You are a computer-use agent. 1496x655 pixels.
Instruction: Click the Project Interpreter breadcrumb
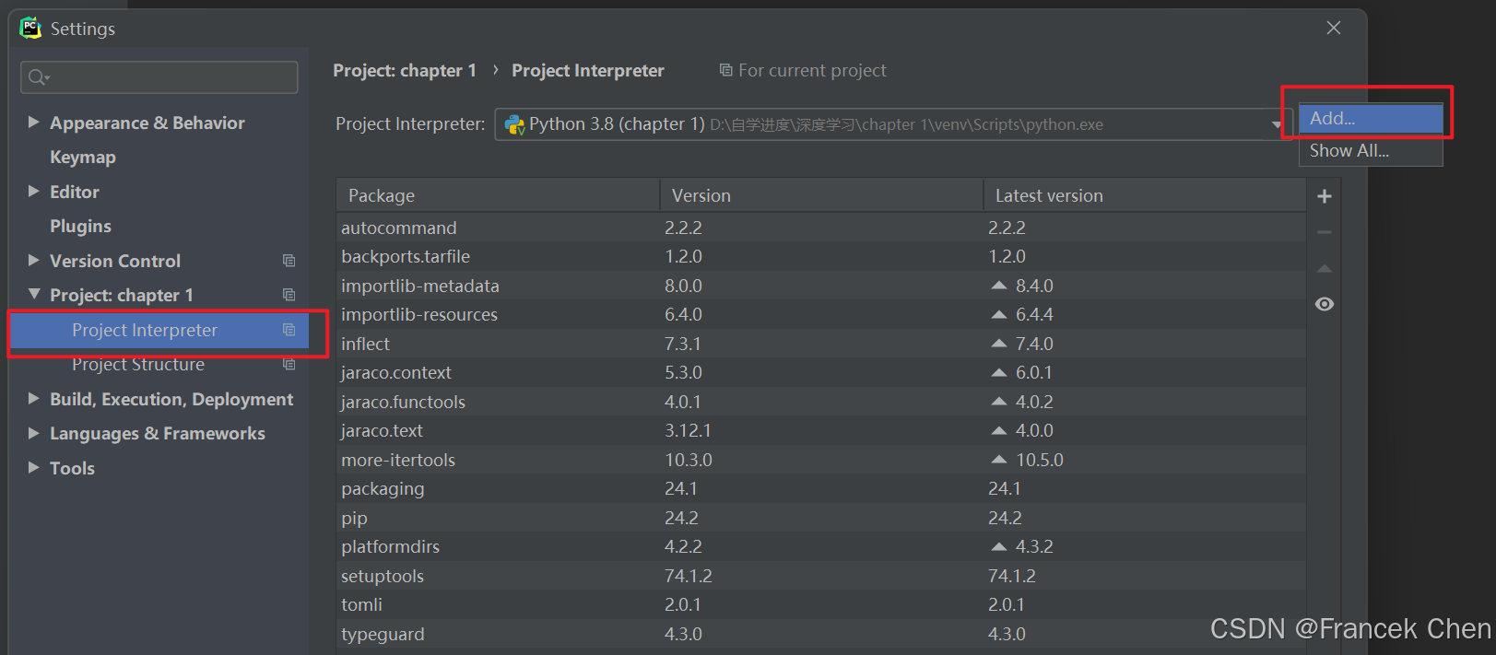[x=588, y=70]
